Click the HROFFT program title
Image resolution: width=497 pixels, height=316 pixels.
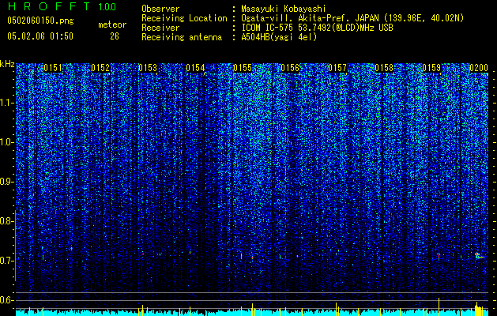(x=48, y=6)
